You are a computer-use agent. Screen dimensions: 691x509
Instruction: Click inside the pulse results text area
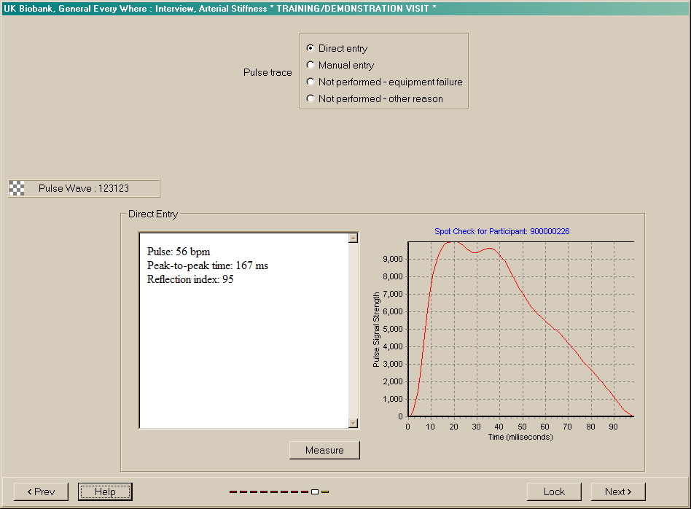coord(244,343)
